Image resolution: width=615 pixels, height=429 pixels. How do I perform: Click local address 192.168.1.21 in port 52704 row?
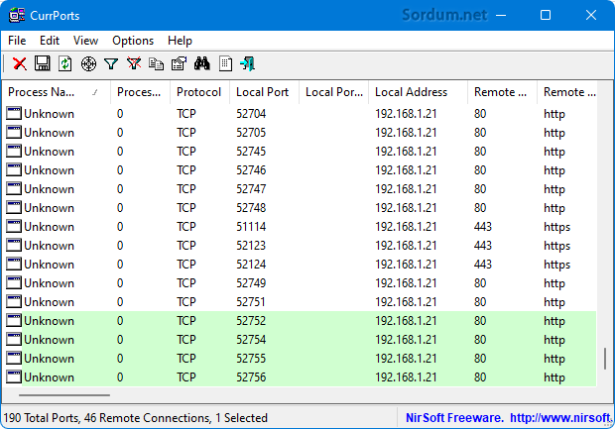coord(406,114)
